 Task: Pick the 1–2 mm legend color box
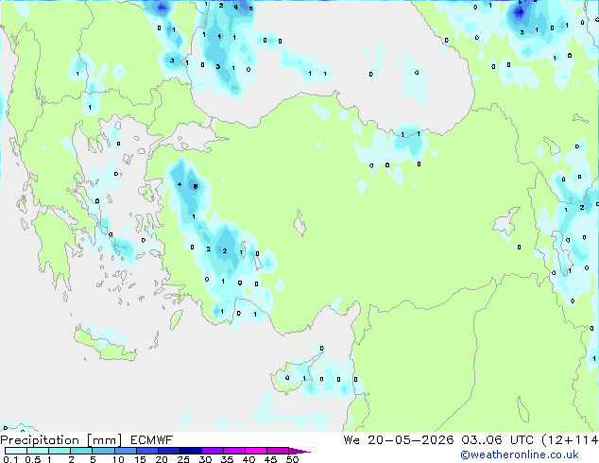(60, 451)
